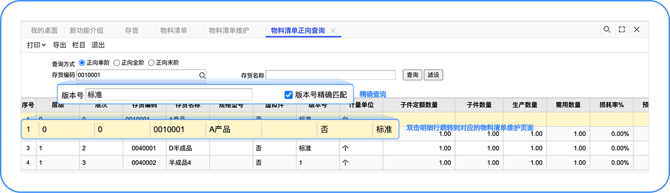This screenshot has height=193, width=670.
Task: Focus the 存货名称 input field
Action: point(330,75)
